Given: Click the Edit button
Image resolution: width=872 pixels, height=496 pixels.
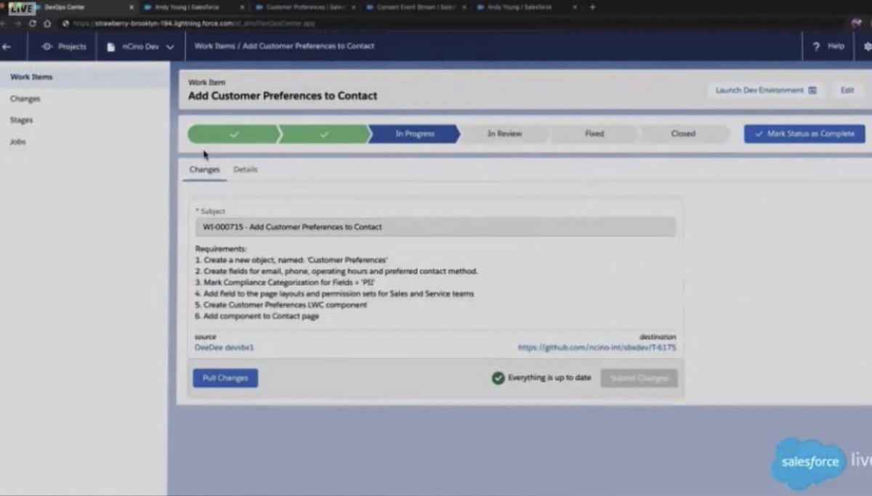Looking at the screenshot, I should coord(847,91).
